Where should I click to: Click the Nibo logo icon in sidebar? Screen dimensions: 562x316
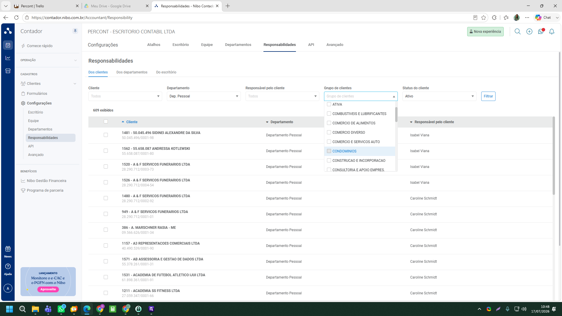point(8,31)
